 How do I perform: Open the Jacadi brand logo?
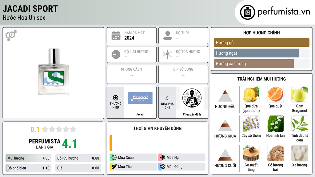coord(140,98)
